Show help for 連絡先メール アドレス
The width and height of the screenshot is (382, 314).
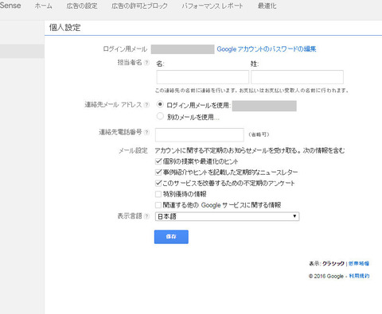coord(146,105)
